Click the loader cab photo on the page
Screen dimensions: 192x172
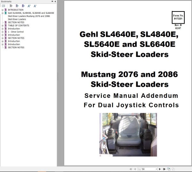coord(128,135)
